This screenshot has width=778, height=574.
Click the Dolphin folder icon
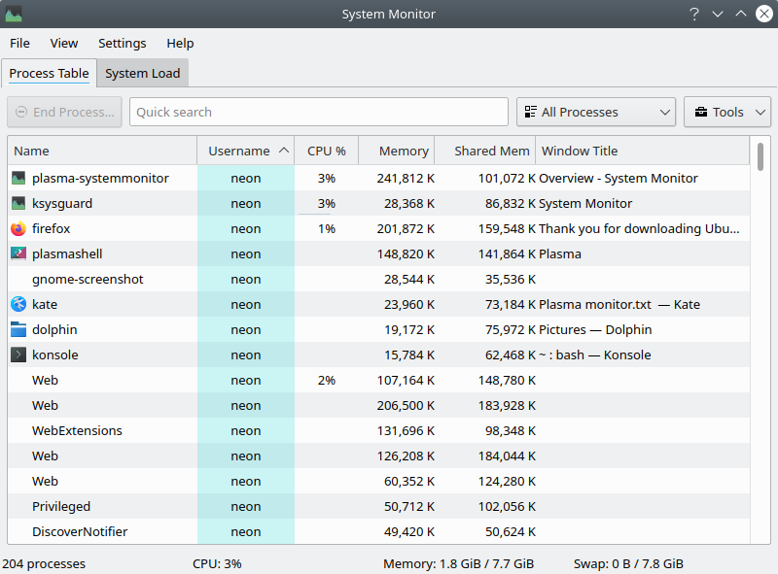[x=18, y=329]
